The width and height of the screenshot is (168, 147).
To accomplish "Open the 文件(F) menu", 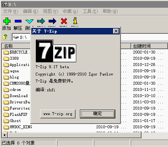I will click(x=11, y=11).
